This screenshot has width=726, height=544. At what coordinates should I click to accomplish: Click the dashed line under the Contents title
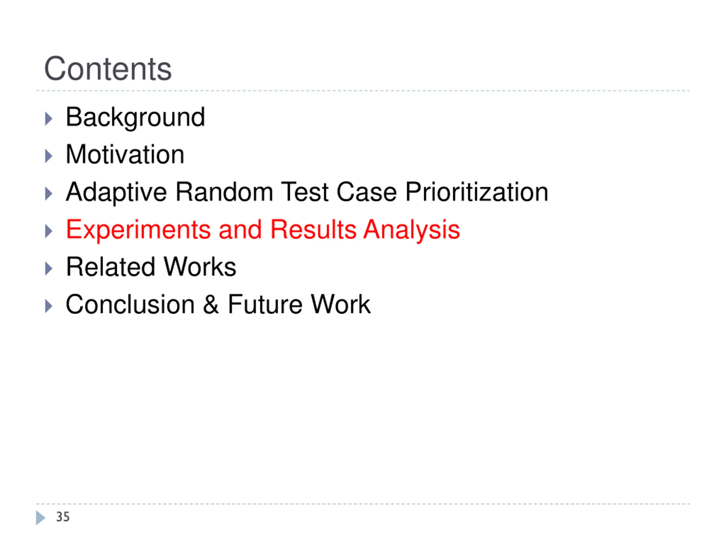(x=363, y=90)
